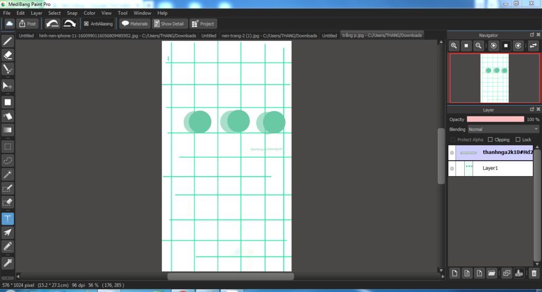The image size is (542, 292).
Task: Select the rectangular Select tool
Action: tap(7, 147)
